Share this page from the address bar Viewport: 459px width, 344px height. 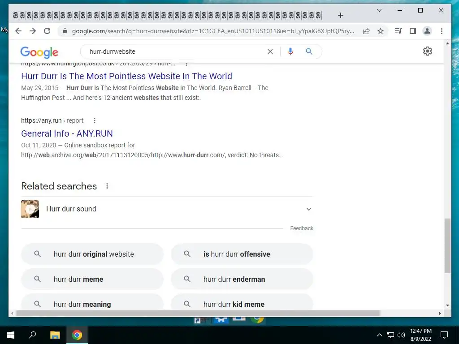[366, 31]
